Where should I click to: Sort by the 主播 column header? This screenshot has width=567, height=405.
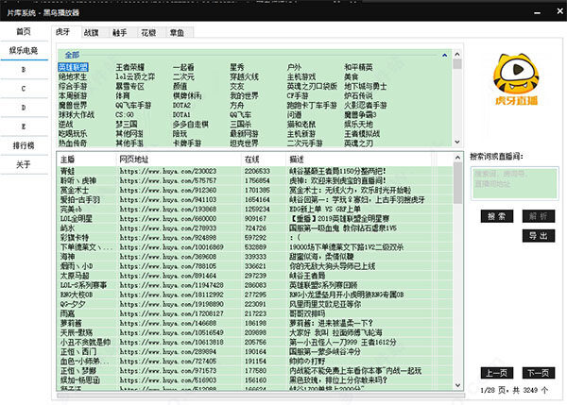(86, 159)
